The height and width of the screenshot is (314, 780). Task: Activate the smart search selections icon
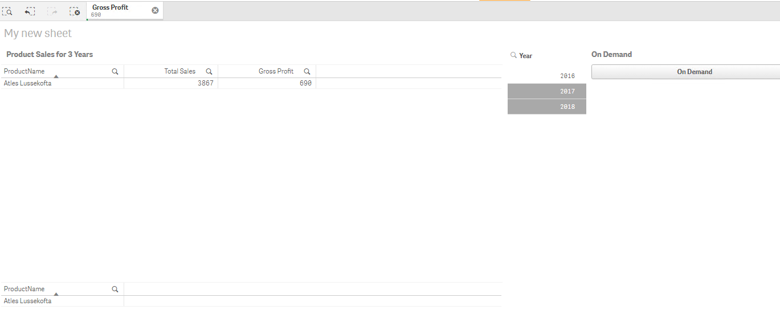[x=7, y=11]
